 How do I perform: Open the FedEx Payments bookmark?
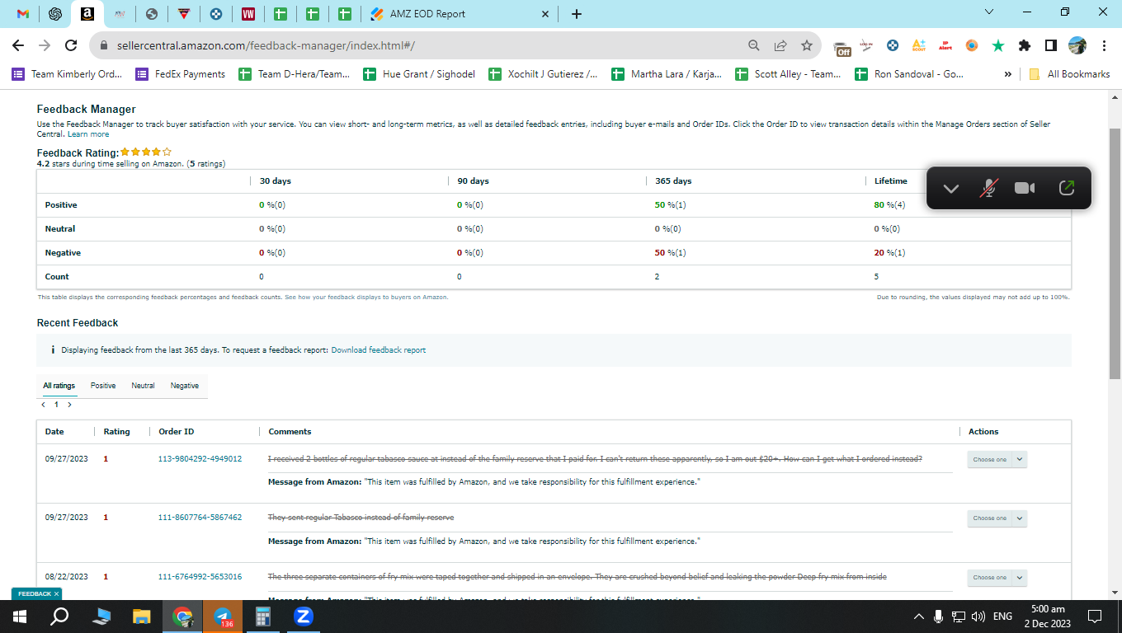(181, 74)
